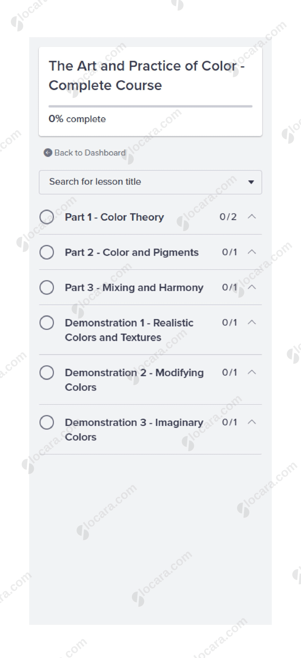Mark Demonstration 2 completion circle
The image size is (301, 658).
click(x=47, y=373)
